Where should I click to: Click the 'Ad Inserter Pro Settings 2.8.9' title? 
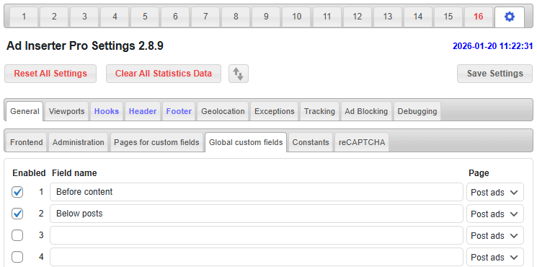click(84, 46)
